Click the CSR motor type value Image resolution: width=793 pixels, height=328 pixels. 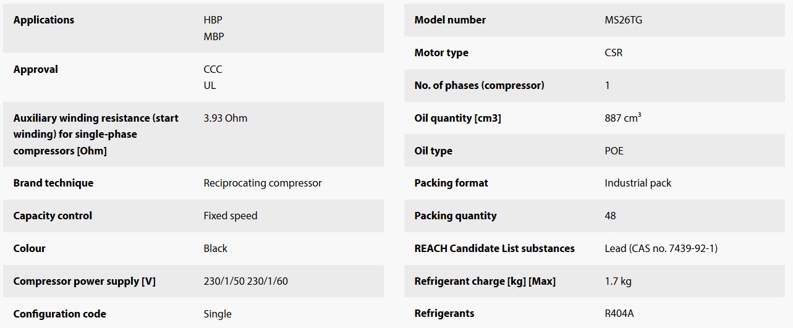coord(613,53)
